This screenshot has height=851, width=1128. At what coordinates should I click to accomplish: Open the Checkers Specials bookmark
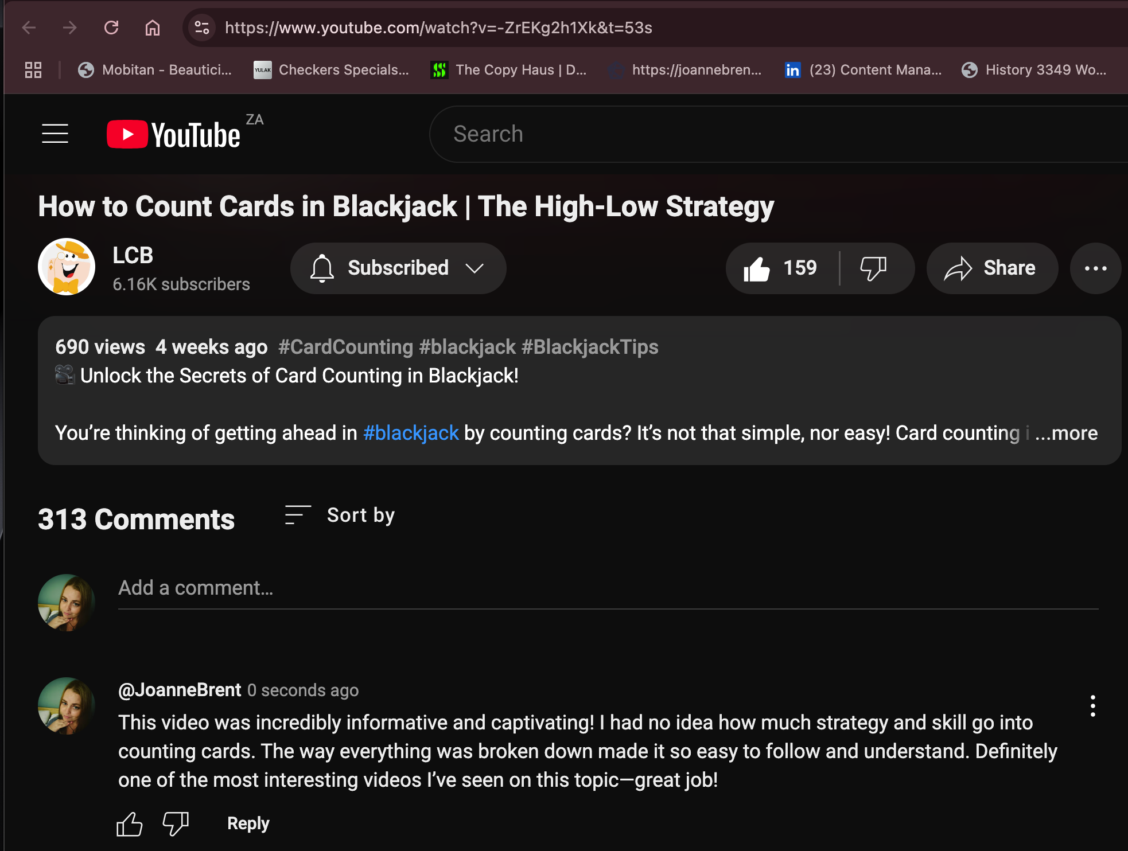(x=331, y=70)
